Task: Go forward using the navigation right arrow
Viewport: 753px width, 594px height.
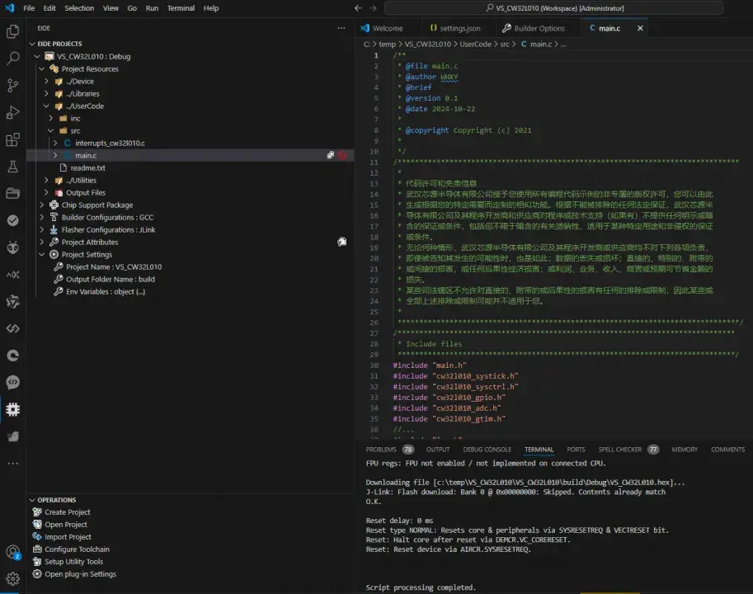Action: 373,8
